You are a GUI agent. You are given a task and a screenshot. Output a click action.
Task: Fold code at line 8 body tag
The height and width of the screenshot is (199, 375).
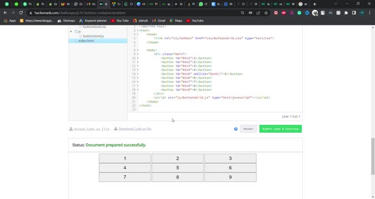click(138, 50)
